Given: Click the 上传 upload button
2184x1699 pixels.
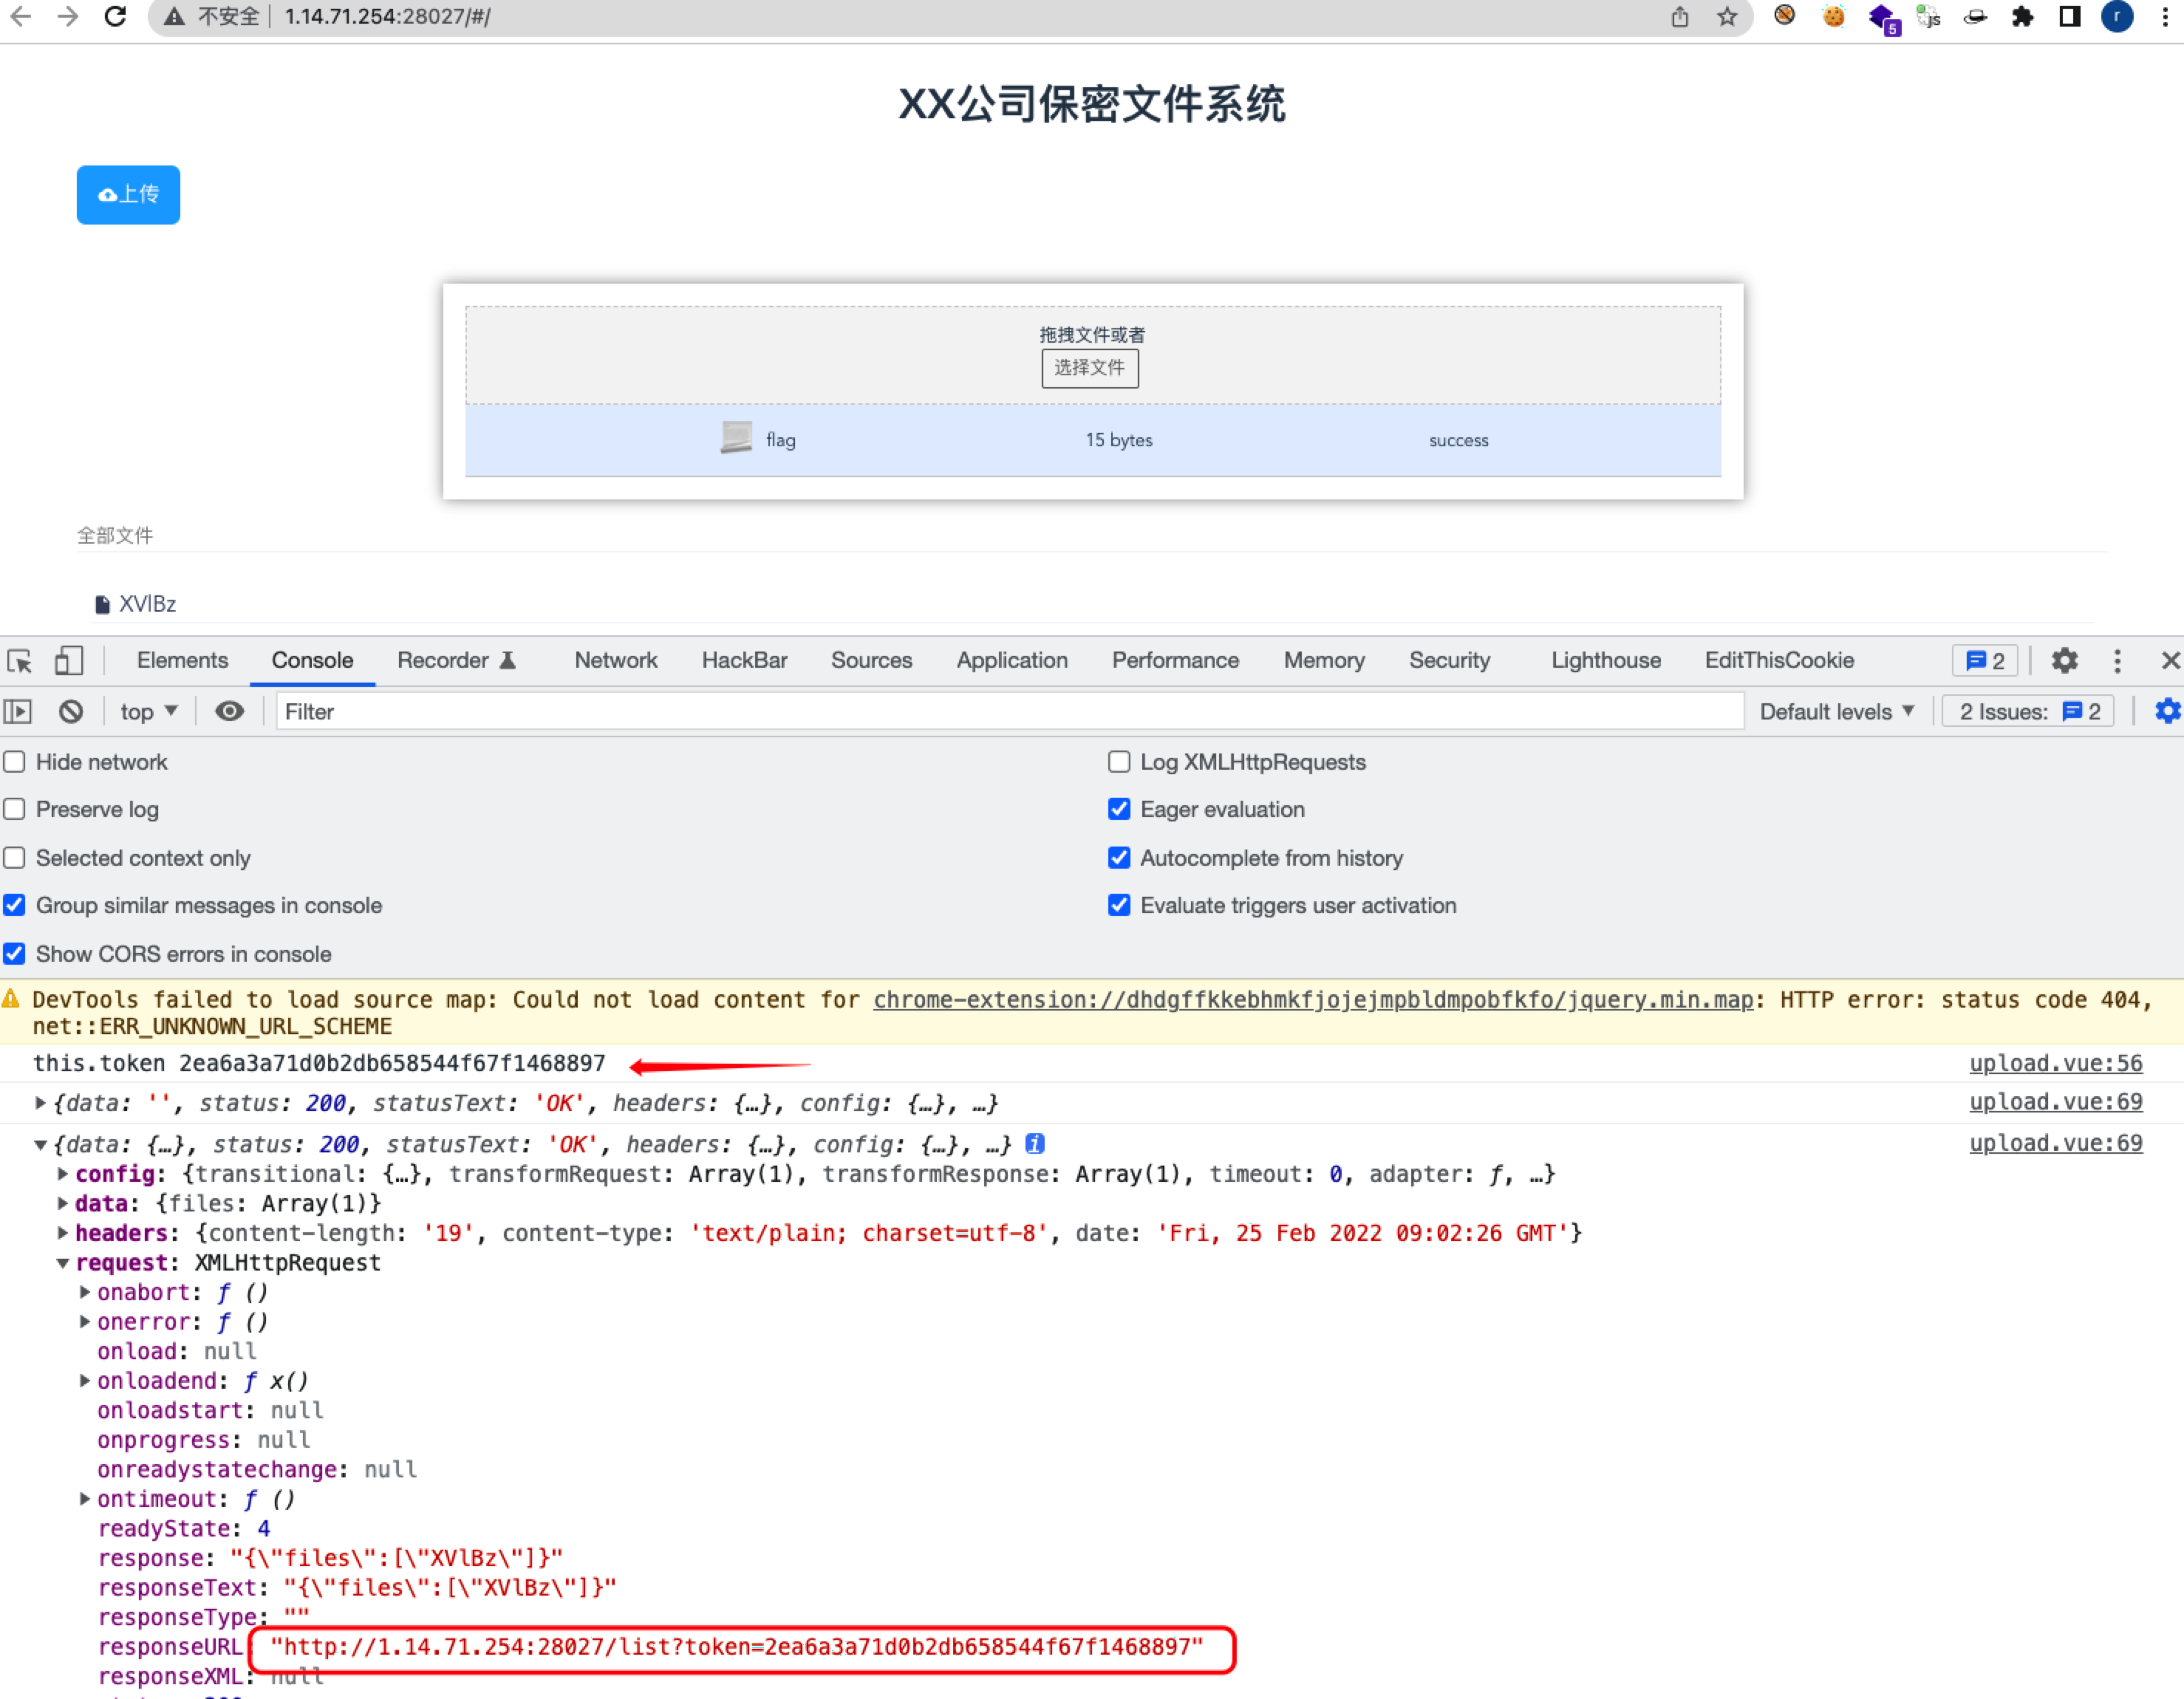Looking at the screenshot, I should tap(128, 194).
